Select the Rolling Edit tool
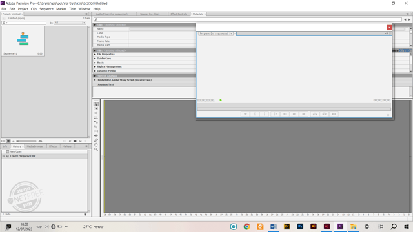 (96, 117)
